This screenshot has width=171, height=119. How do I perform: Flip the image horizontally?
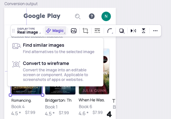click(x=133, y=31)
